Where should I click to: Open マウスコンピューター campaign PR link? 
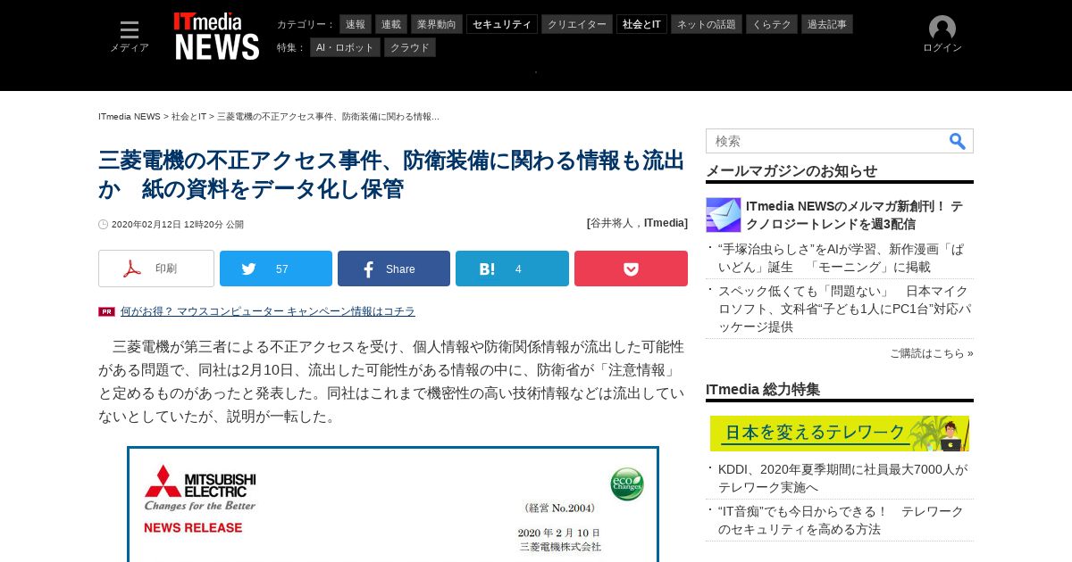[268, 311]
